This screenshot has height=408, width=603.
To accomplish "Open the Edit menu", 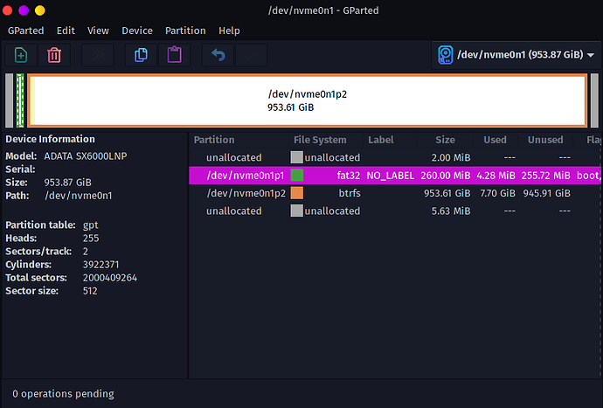I will (66, 31).
